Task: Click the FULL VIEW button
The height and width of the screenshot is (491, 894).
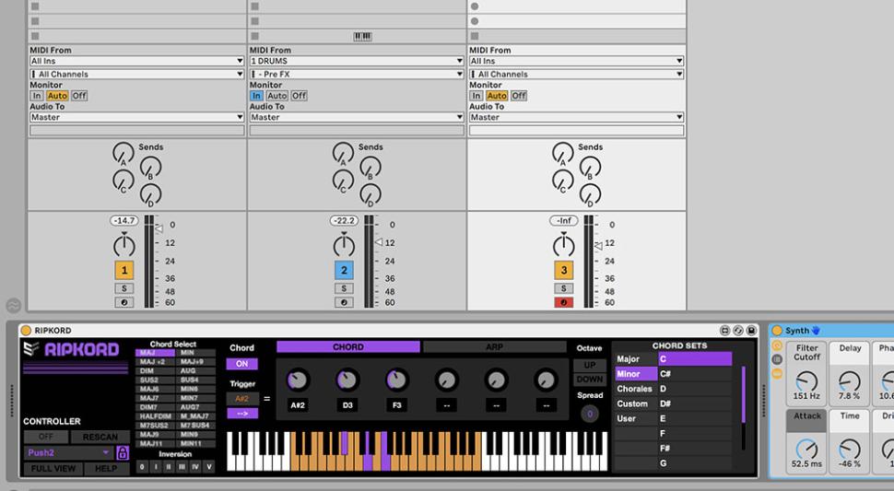Action: tap(53, 468)
